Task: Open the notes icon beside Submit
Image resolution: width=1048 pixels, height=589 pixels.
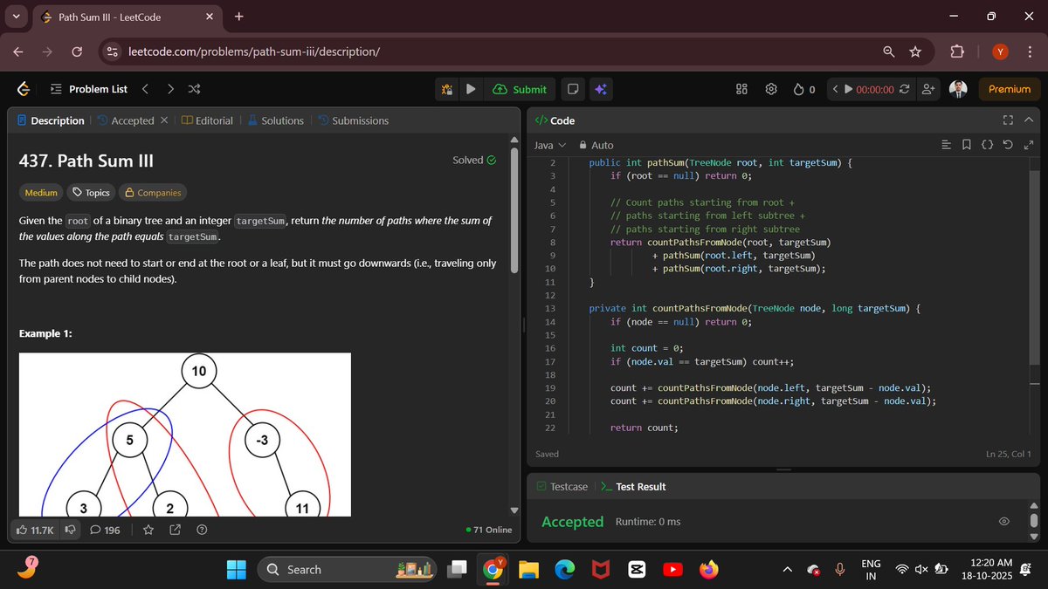Action: click(572, 89)
